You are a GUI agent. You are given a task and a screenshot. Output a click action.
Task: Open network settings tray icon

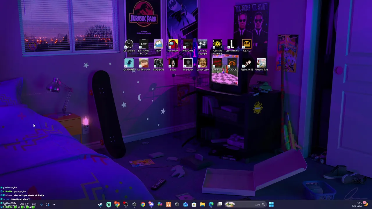tap(27, 204)
